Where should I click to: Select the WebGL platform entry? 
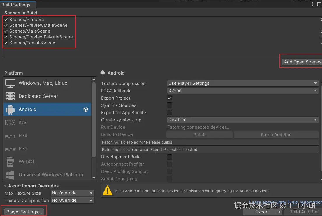point(47,162)
